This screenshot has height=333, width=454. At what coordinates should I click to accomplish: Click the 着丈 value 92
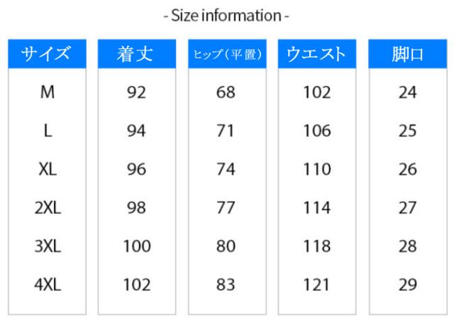click(x=136, y=92)
